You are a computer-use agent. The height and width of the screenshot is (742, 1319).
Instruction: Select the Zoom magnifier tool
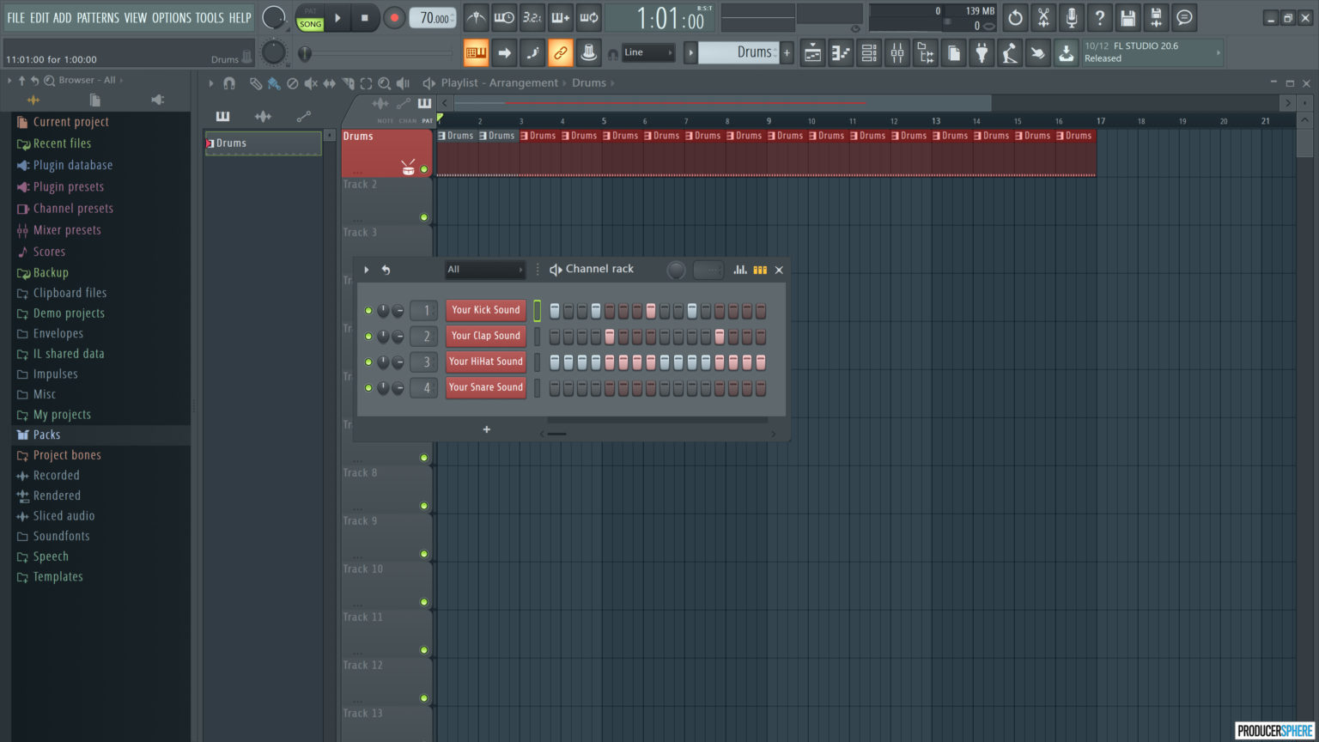pos(384,83)
